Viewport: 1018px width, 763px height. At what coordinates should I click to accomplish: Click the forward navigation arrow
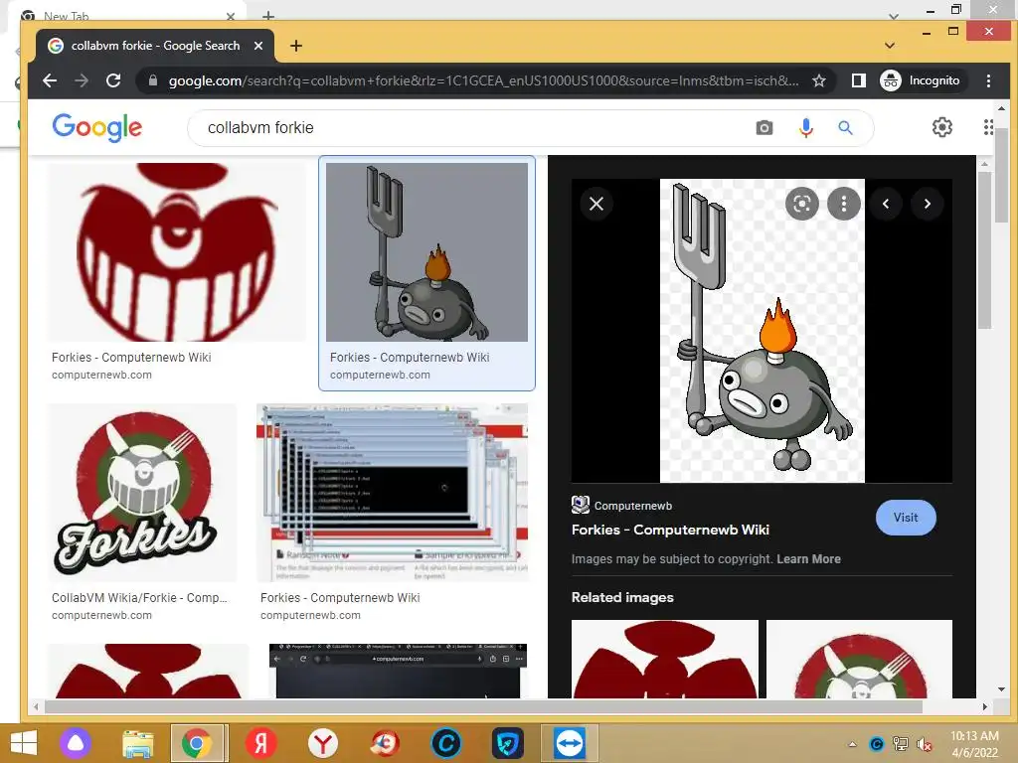(x=82, y=80)
